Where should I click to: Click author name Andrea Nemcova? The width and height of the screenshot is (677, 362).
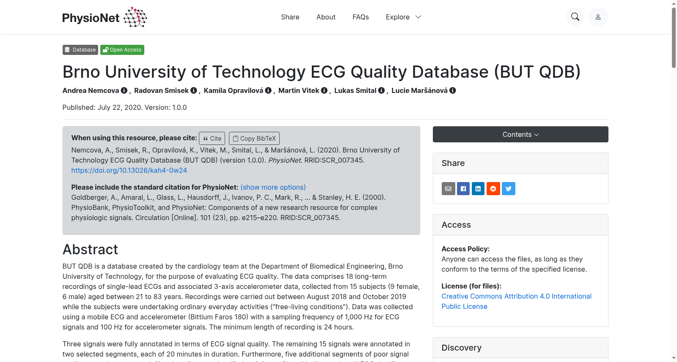[91, 90]
